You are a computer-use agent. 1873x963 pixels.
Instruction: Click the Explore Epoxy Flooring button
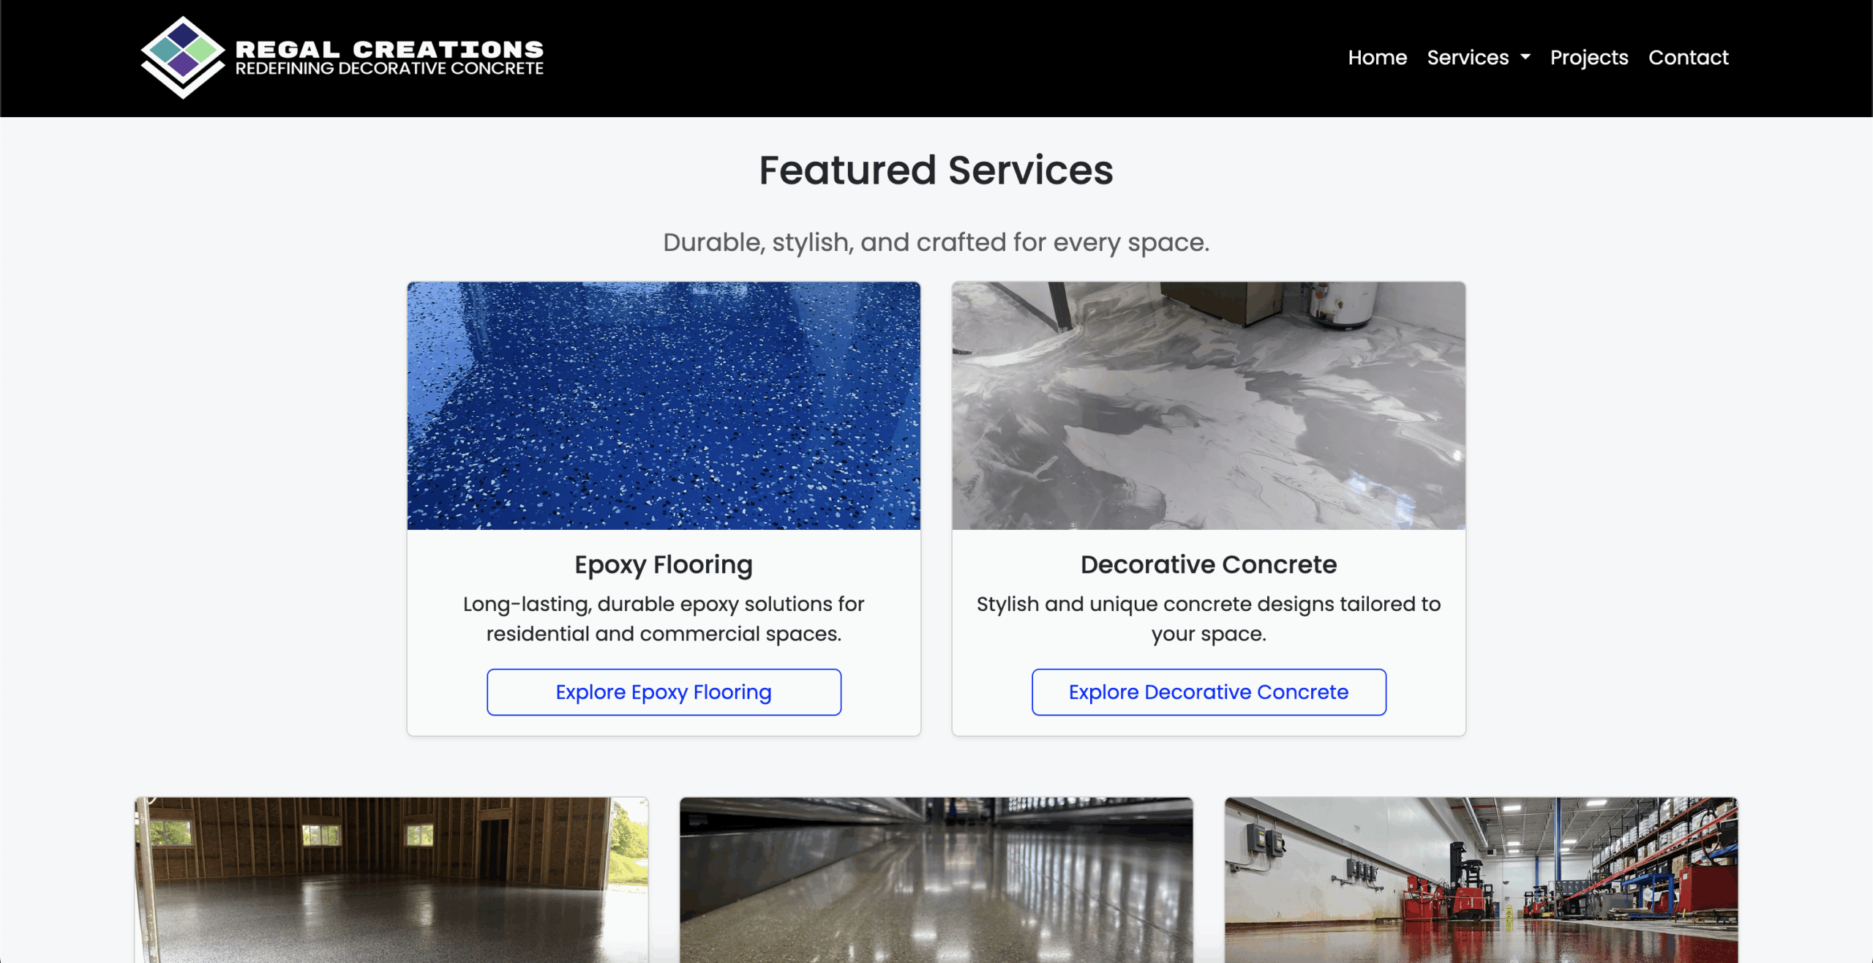[x=664, y=692]
